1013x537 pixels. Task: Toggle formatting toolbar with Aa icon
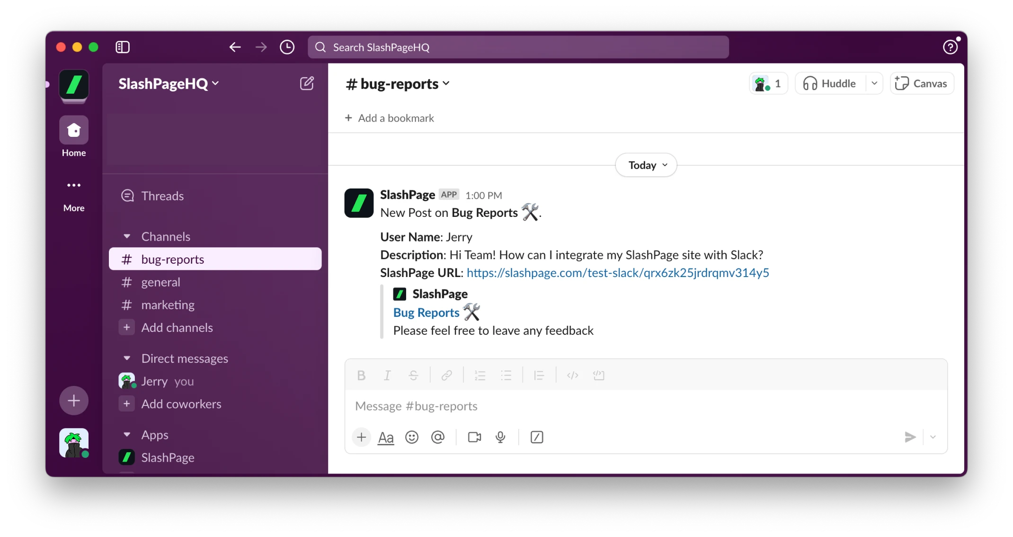click(x=386, y=437)
